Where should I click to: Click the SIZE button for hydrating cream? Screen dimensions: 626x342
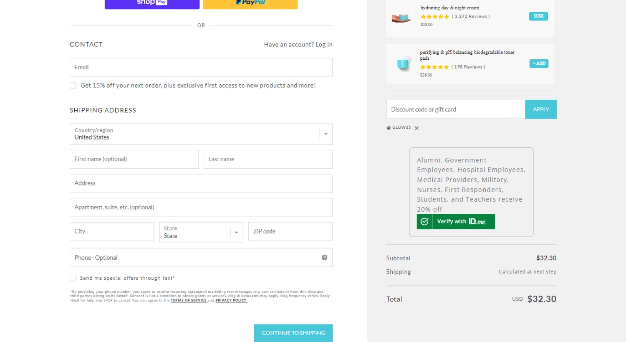click(538, 16)
